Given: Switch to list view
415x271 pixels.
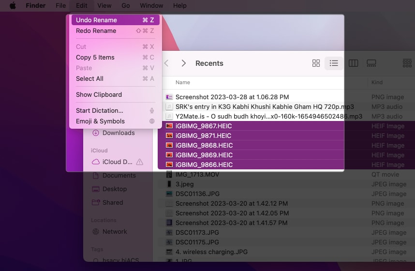Looking at the screenshot, I should [334, 63].
